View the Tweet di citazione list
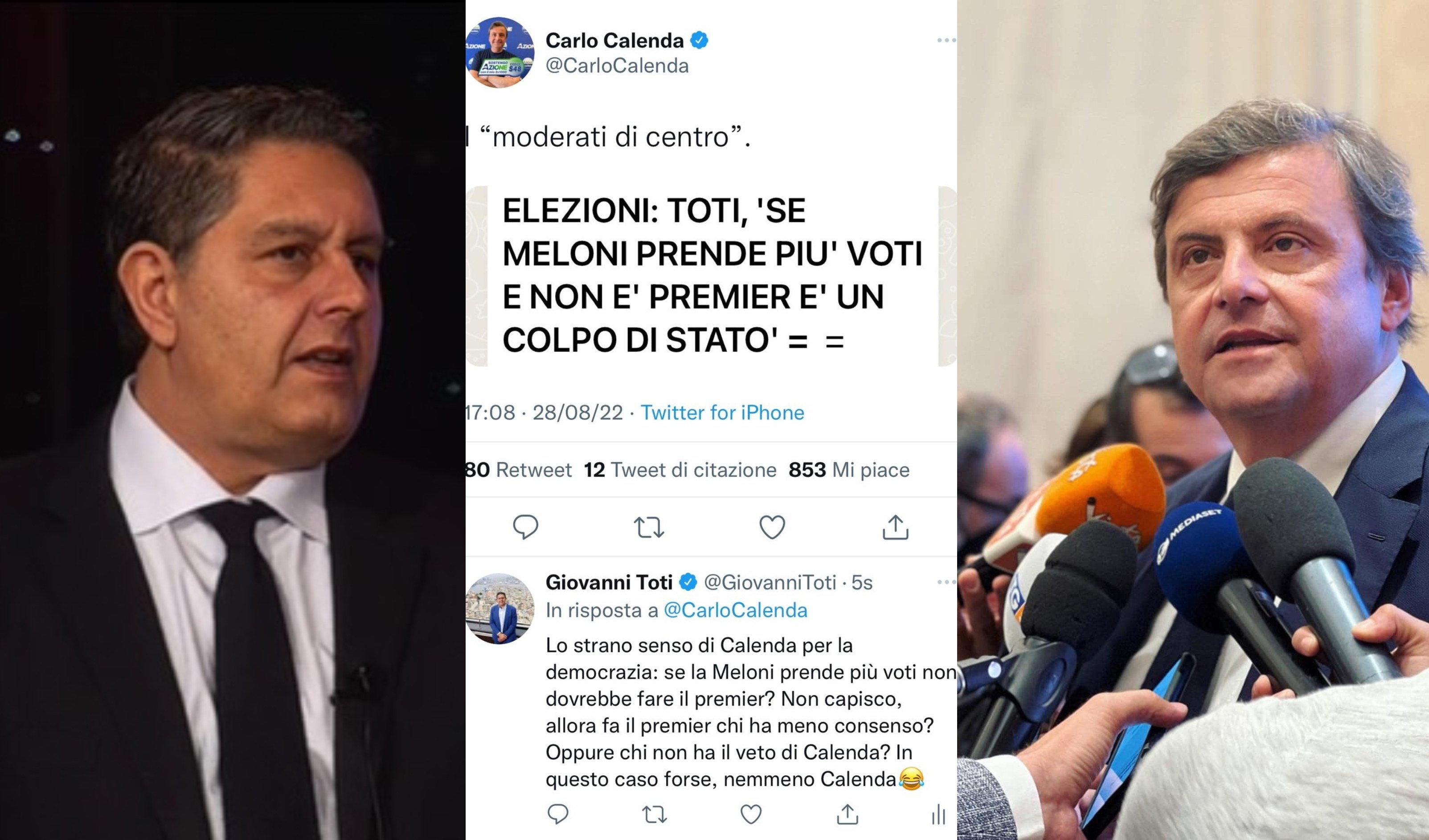Screen dimensions: 1429x840 pyautogui.click(x=680, y=470)
